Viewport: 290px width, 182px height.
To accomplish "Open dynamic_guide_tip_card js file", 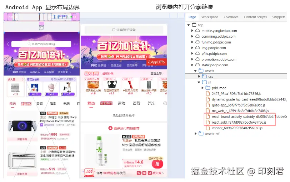I will click(x=249, y=99).
